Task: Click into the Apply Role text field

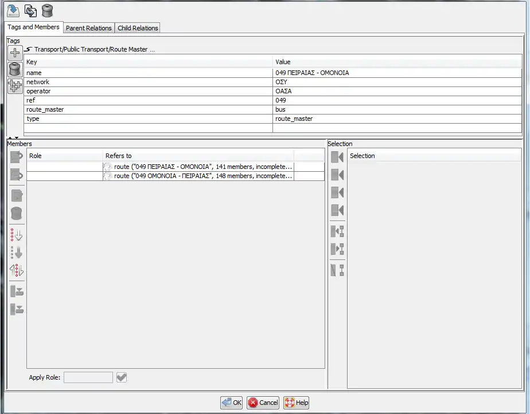Action: [x=88, y=377]
